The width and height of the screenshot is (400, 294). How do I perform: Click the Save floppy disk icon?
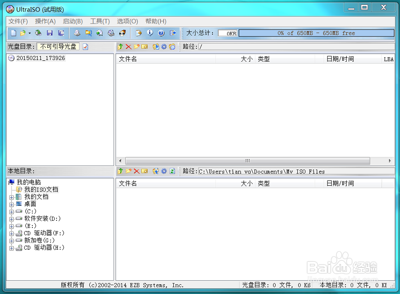(x=49, y=33)
